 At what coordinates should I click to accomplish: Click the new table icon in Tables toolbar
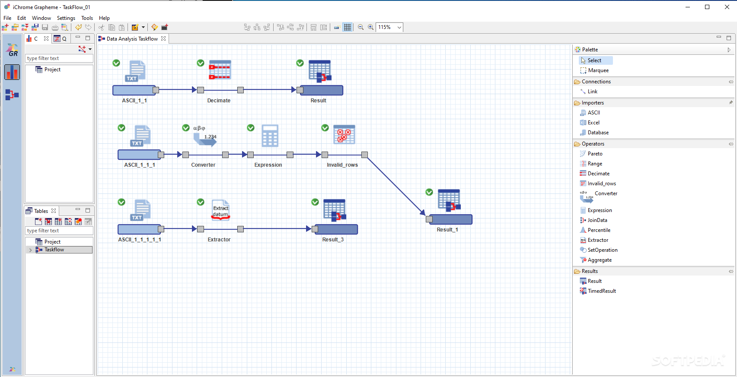click(x=38, y=222)
